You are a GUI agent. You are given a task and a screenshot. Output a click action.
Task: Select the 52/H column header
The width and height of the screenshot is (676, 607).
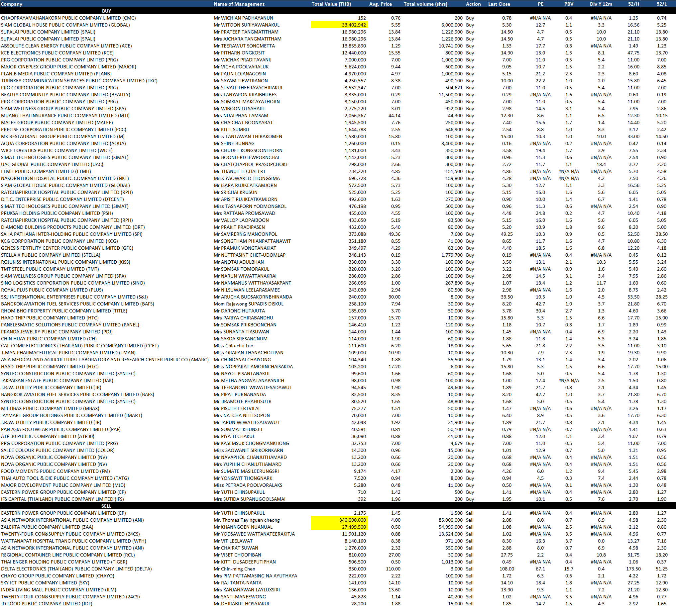pos(633,4)
